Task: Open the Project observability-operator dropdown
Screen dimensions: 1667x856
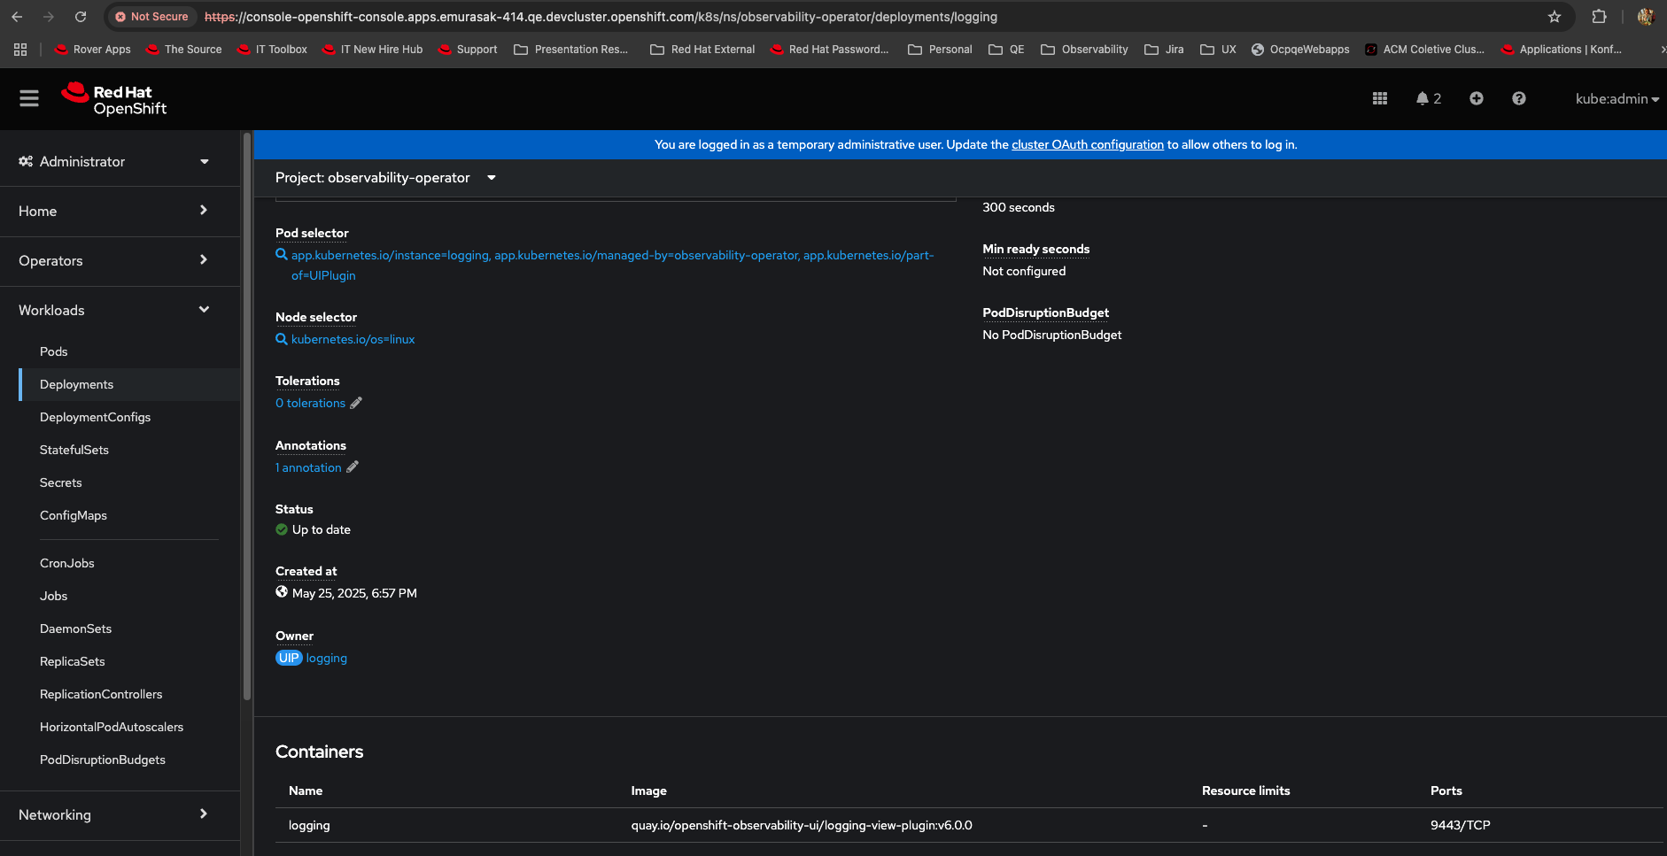Action: point(385,178)
